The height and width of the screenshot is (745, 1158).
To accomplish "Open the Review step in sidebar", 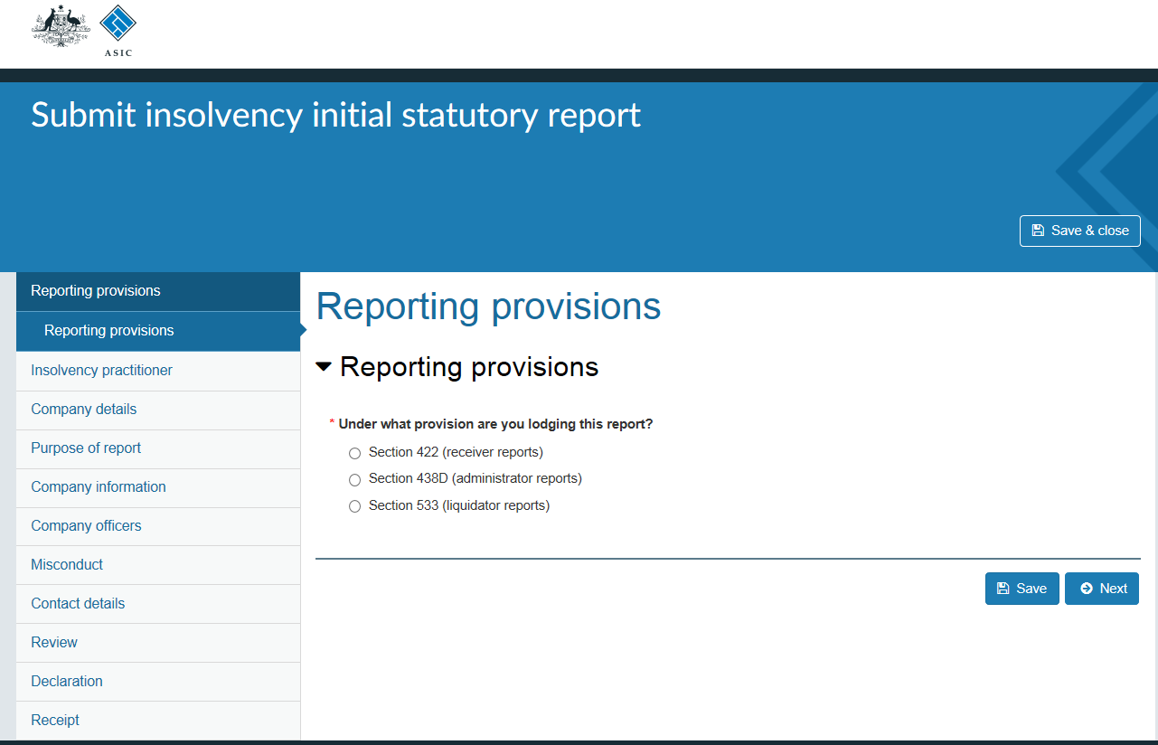I will click(x=158, y=643).
